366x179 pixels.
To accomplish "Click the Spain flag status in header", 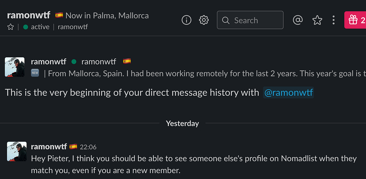I will point(59,15).
